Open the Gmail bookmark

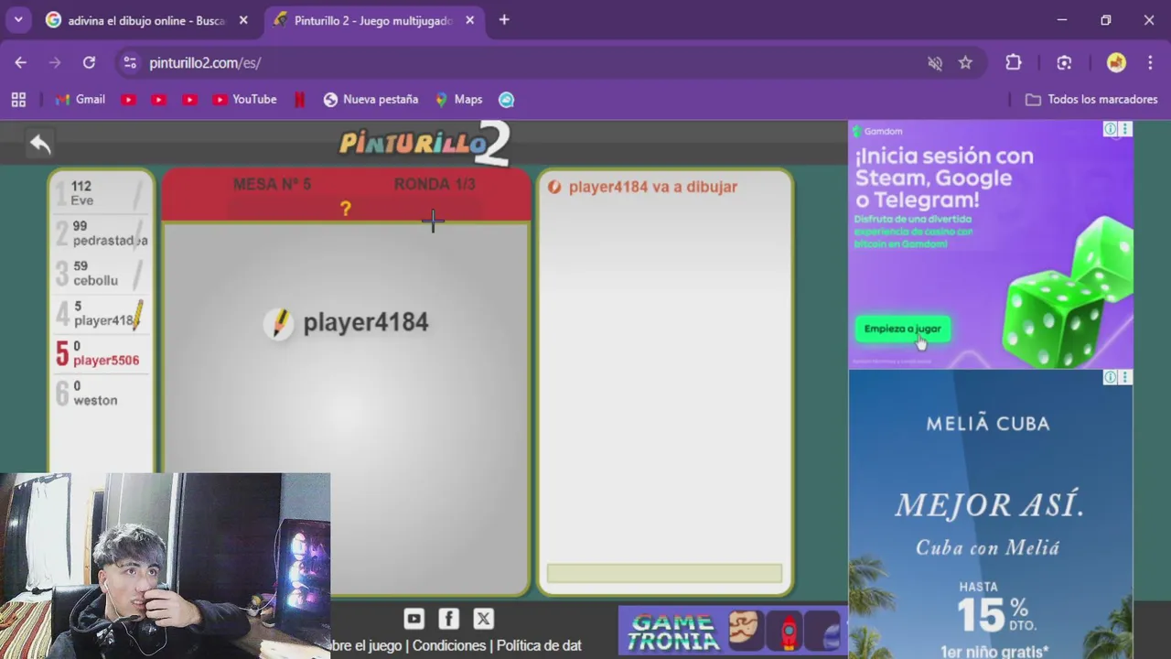[81, 100]
